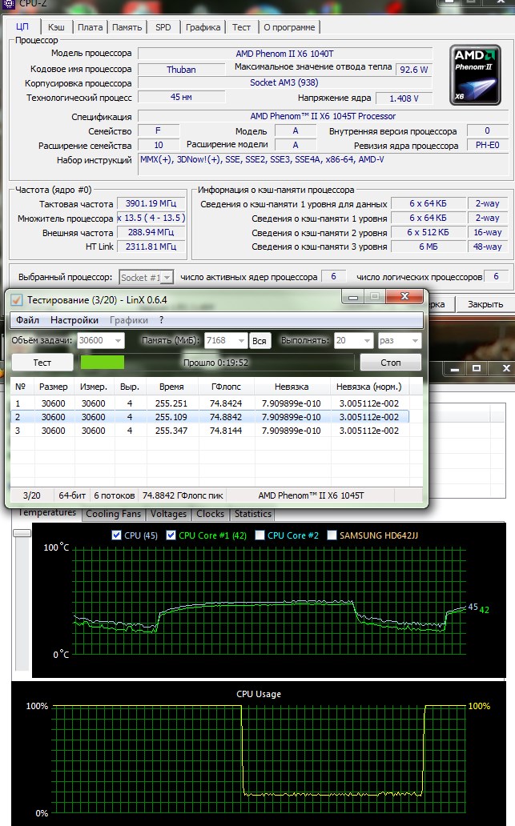Switch to the Statistics tab
Image resolution: width=515 pixels, height=826 pixels.
(253, 514)
